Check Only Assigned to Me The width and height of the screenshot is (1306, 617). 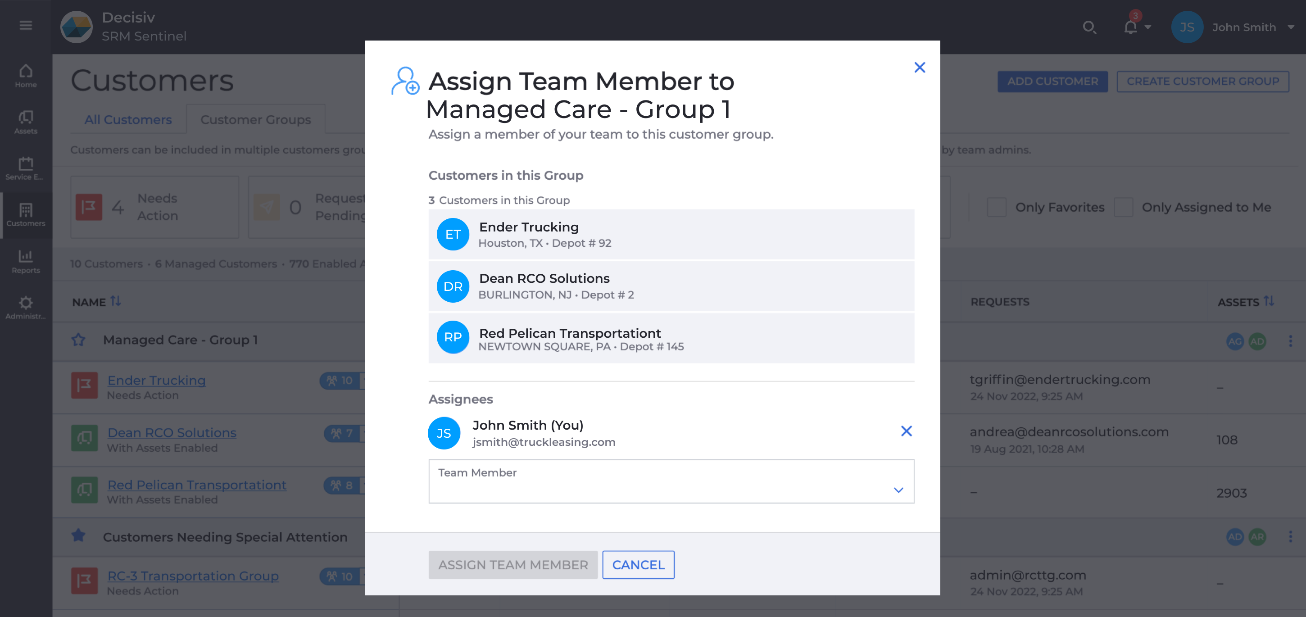1124,207
